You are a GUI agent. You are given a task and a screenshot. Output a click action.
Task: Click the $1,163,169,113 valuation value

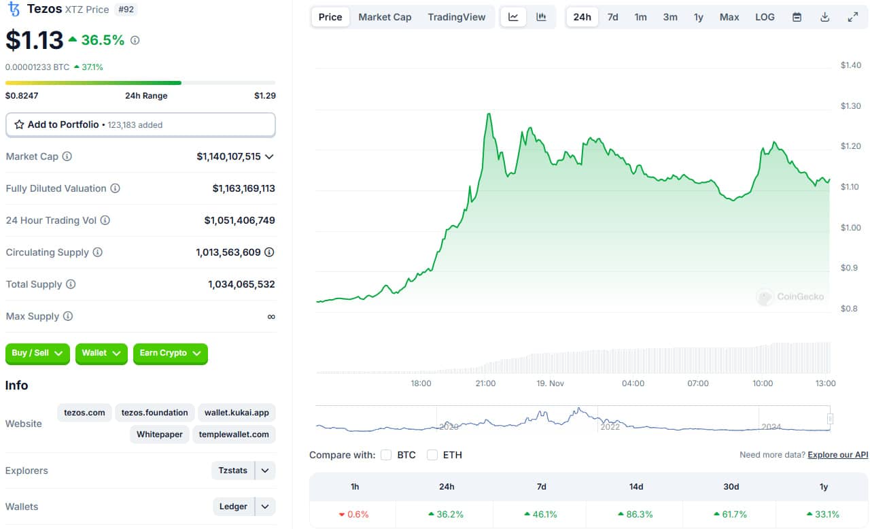[244, 188]
